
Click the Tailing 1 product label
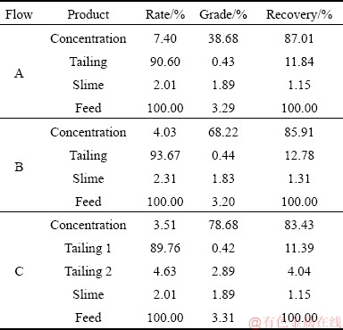coord(88,248)
